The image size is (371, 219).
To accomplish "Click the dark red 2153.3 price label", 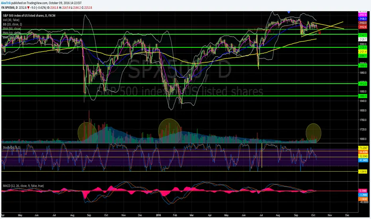I will [x=363, y=23].
